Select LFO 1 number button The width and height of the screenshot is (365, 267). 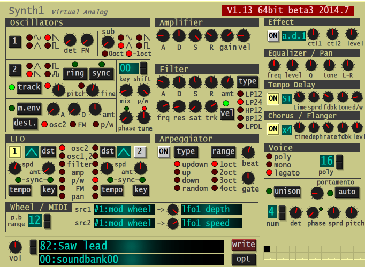coord(14,151)
